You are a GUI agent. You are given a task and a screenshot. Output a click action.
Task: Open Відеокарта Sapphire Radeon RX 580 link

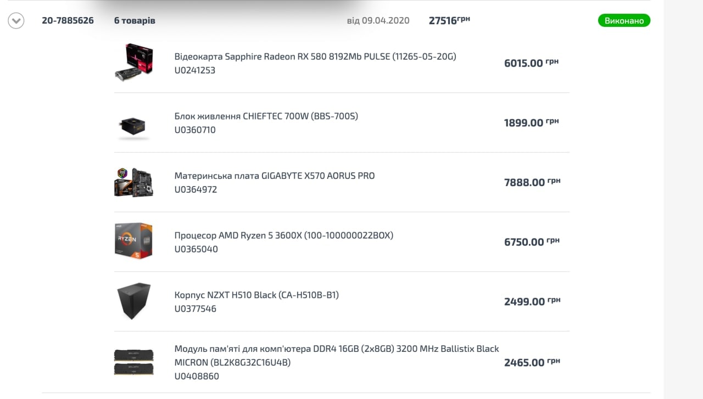(x=315, y=57)
